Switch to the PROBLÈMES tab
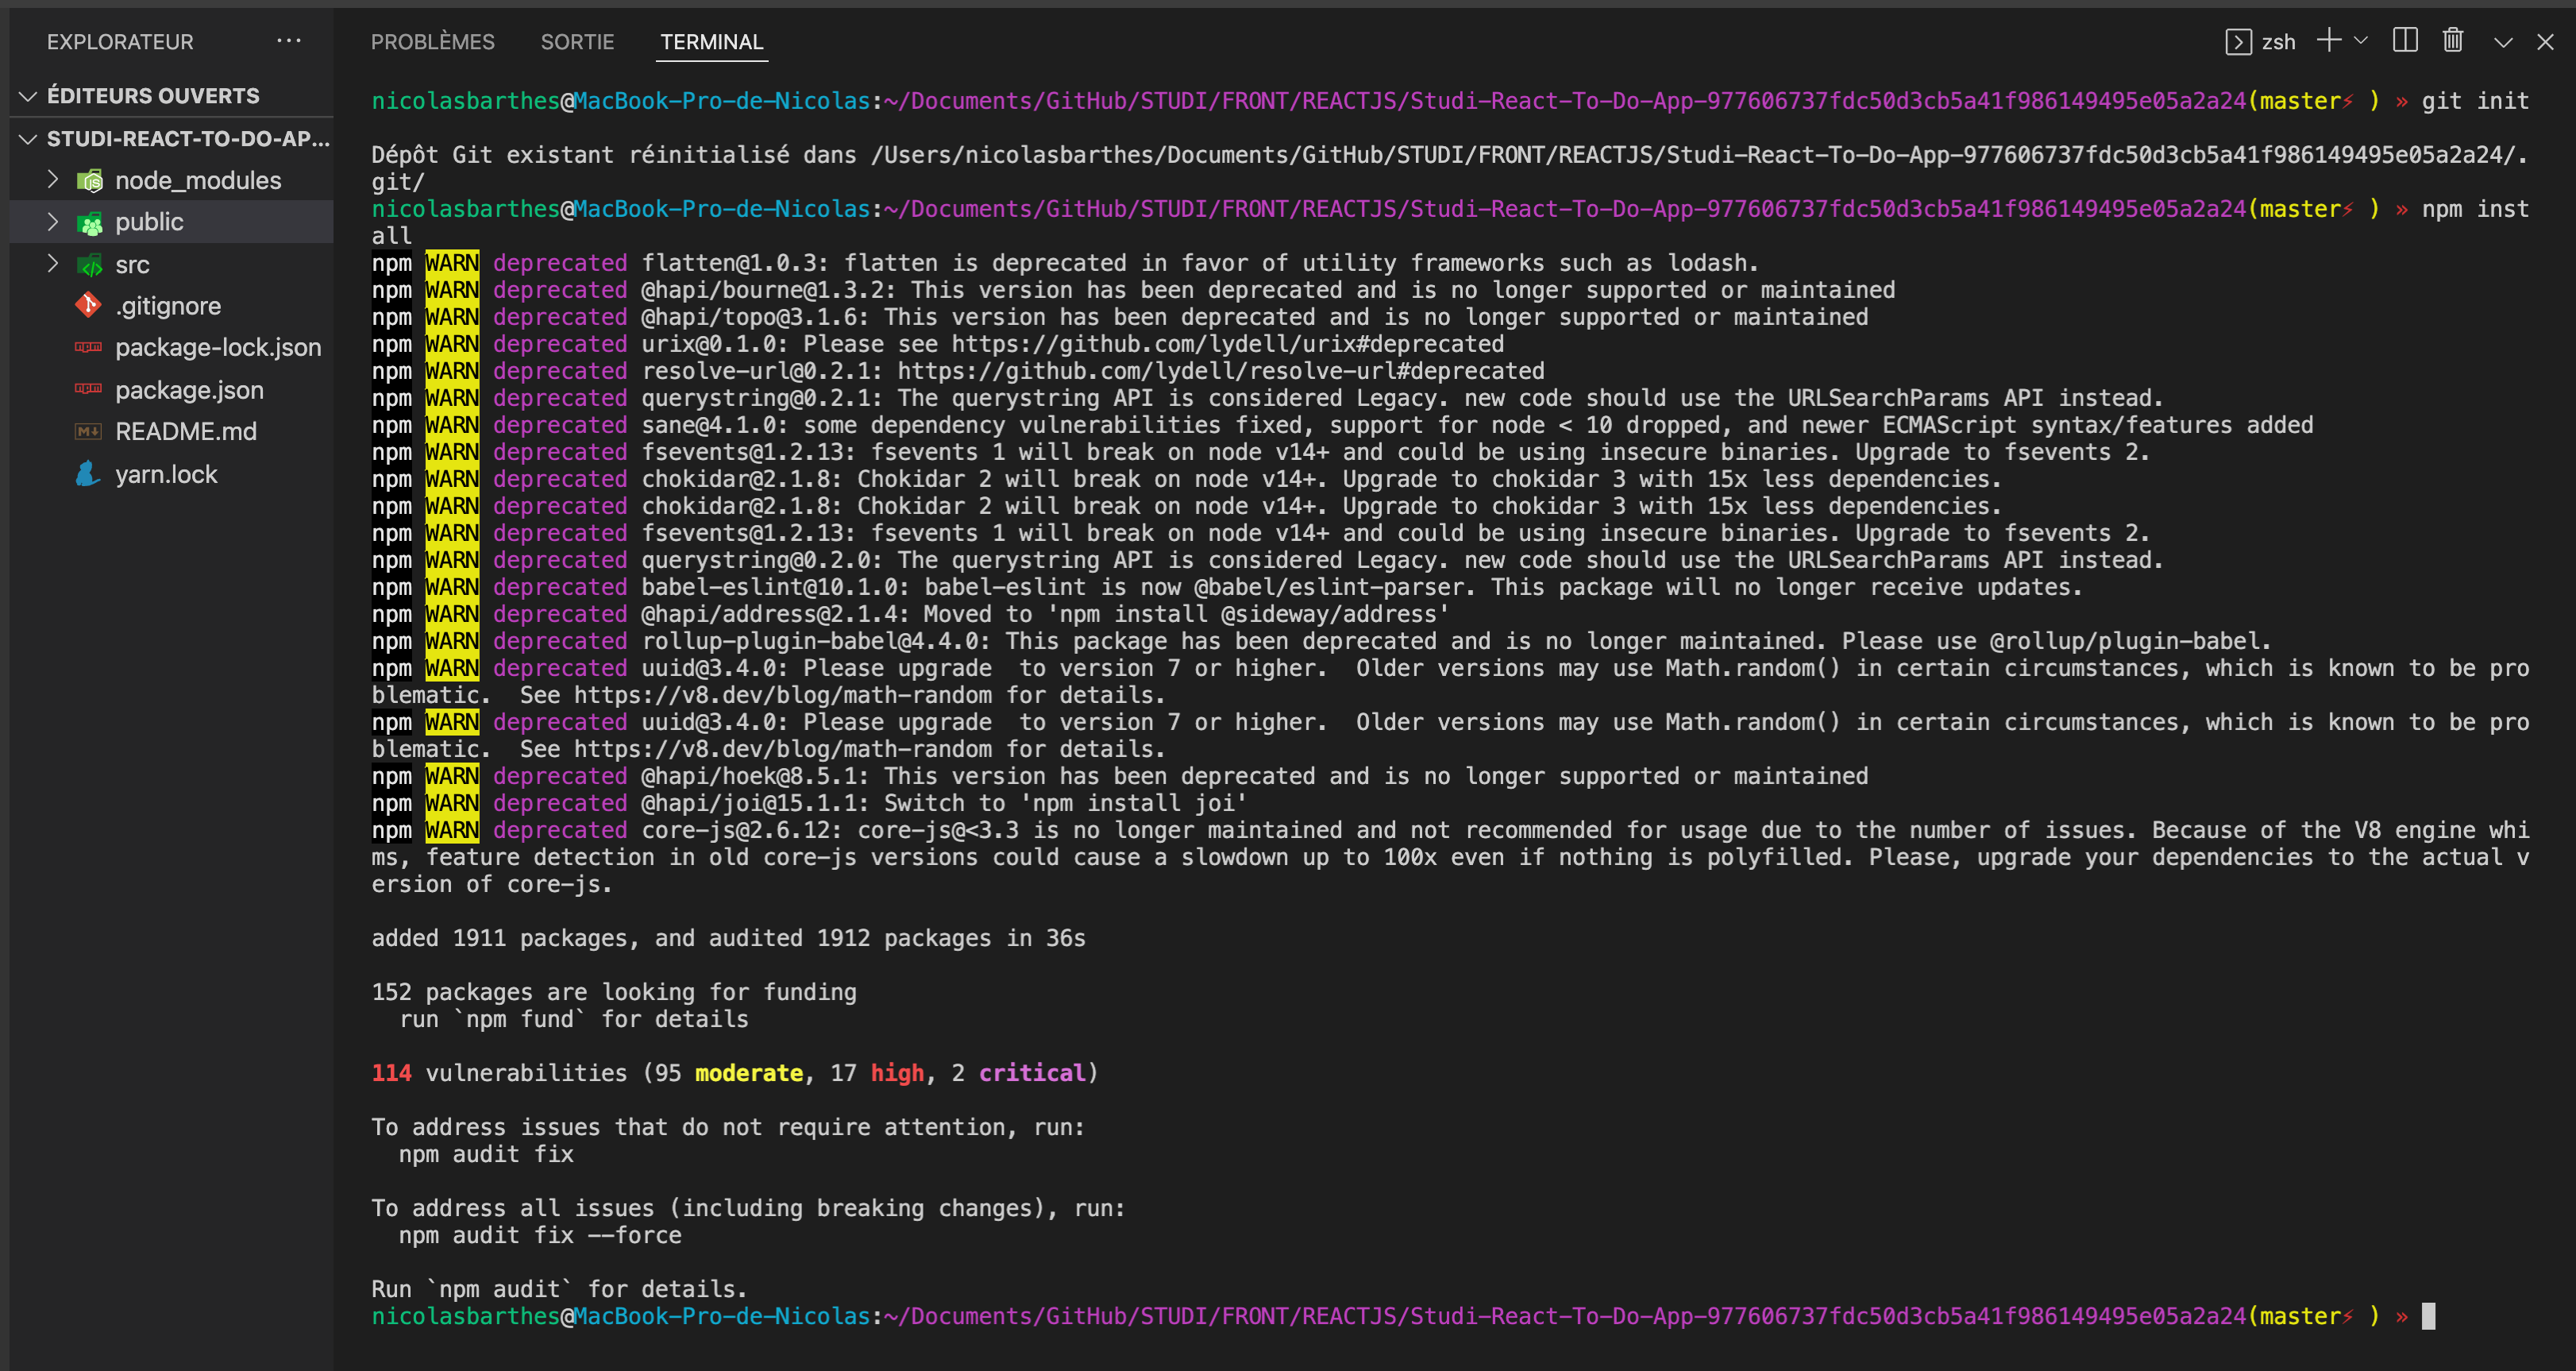 tap(433, 41)
